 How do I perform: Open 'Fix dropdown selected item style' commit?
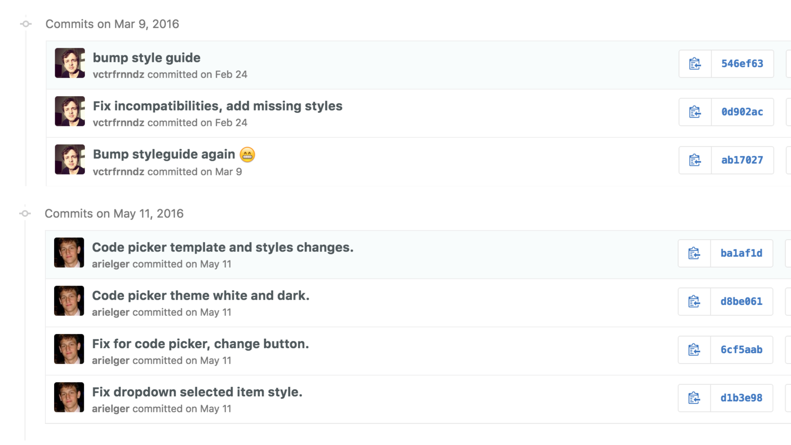click(x=197, y=392)
